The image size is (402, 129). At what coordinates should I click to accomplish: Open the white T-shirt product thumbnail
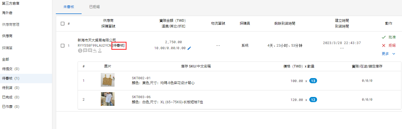point(108,99)
